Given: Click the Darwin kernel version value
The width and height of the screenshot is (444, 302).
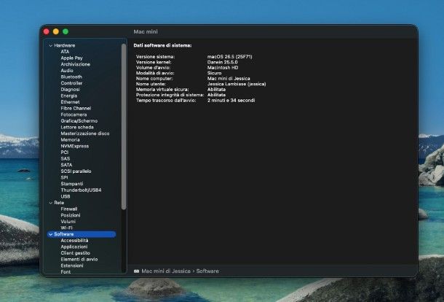Looking at the screenshot, I should click(222, 62).
